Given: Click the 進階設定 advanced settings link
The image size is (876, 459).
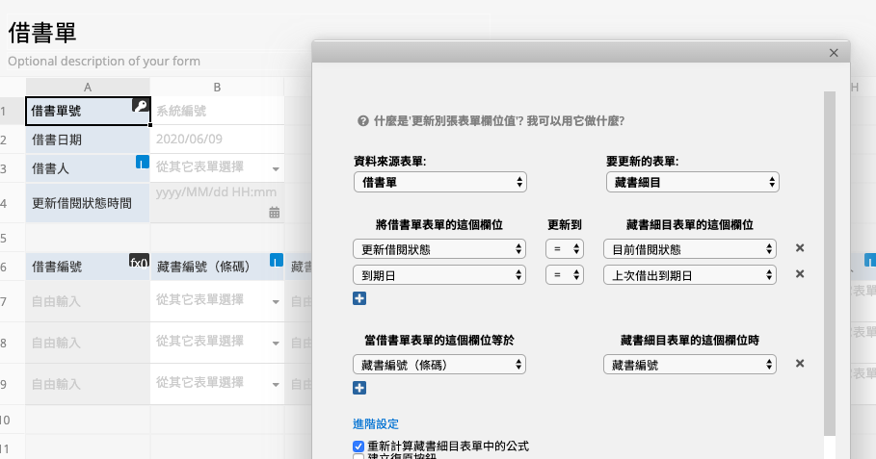Looking at the screenshot, I should [x=376, y=423].
